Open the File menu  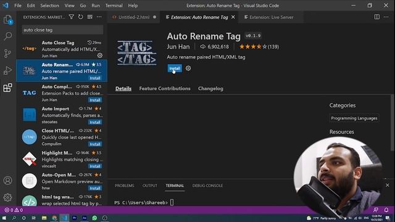coord(18,6)
